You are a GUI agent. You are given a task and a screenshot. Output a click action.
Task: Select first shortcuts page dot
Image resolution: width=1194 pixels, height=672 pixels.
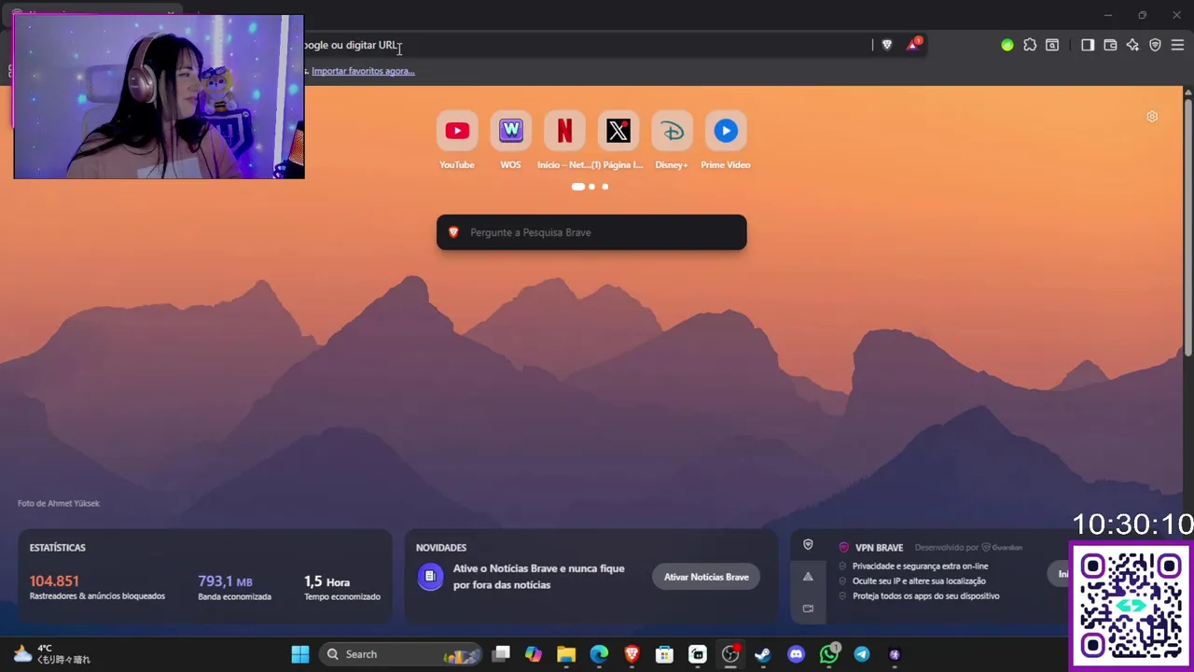coord(578,187)
